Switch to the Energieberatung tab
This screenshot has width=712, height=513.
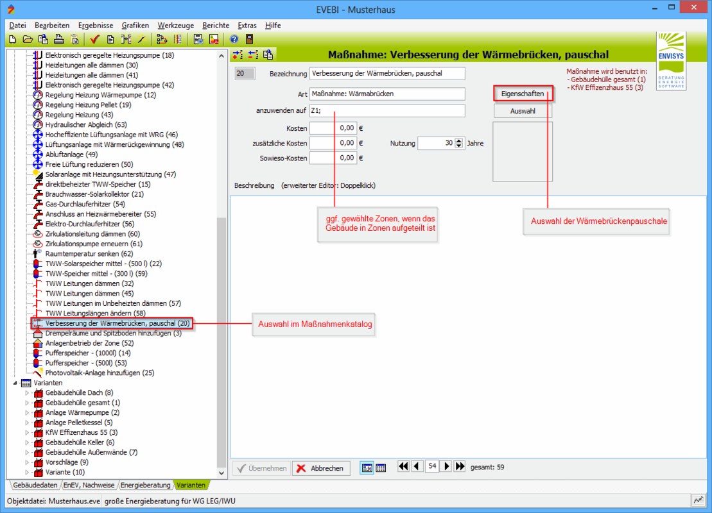pos(146,485)
